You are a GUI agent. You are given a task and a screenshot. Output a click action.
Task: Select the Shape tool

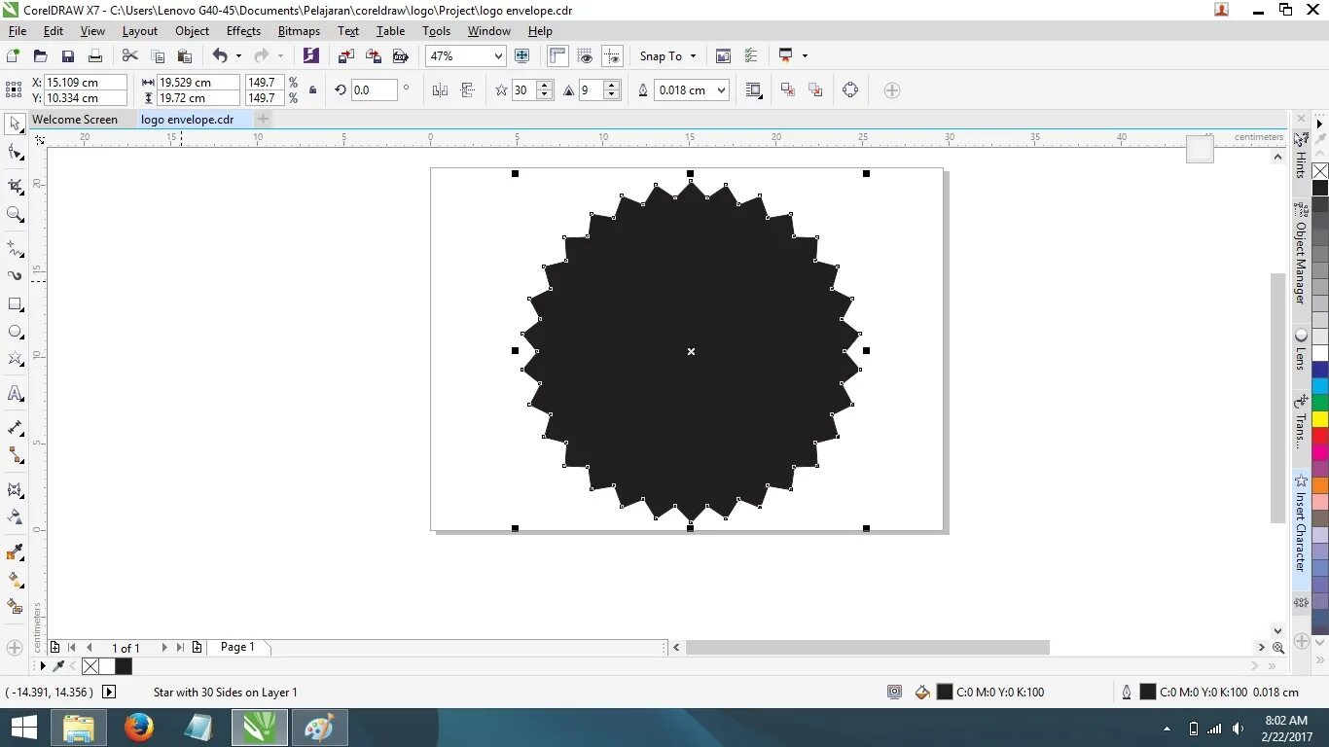[x=16, y=153]
